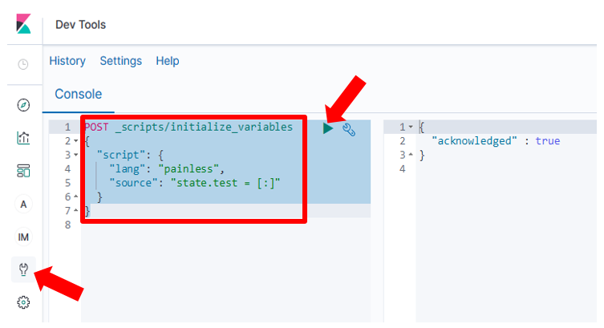The height and width of the screenshot is (328, 604).
Task: Open the 'IM' plugin sidebar icon
Action: (x=23, y=237)
